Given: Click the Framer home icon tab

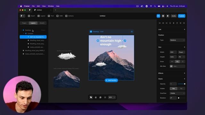Looking at the screenshot, I should pyautogui.click(x=30, y=10).
